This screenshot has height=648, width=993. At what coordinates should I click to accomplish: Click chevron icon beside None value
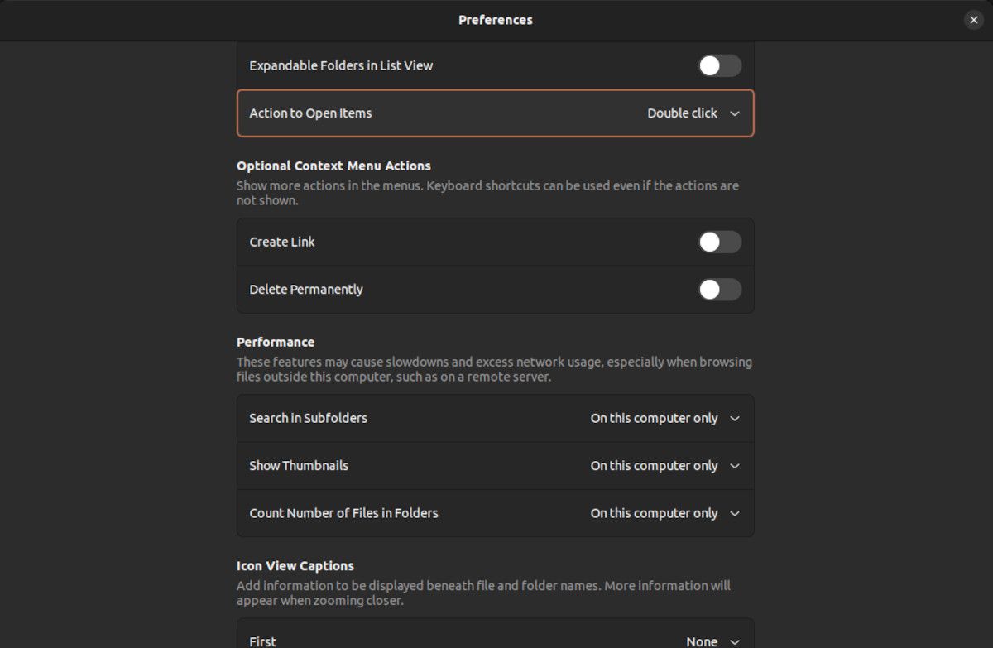click(735, 641)
